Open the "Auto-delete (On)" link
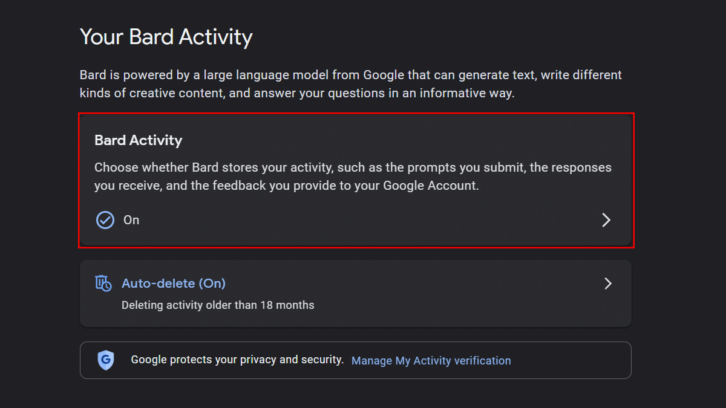 pos(174,283)
